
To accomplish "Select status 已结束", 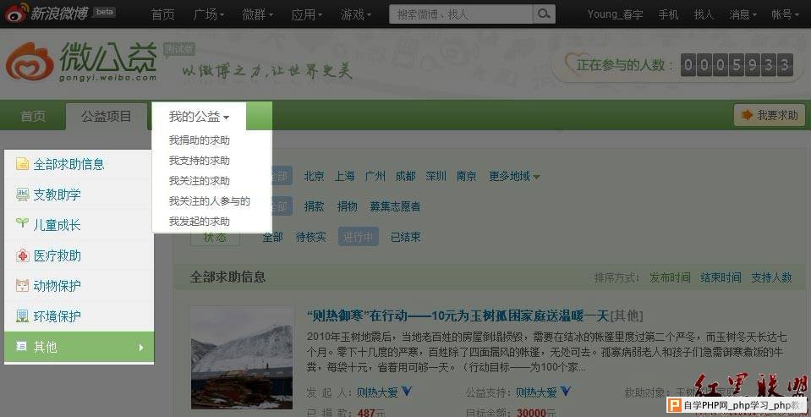I will coord(406,238).
